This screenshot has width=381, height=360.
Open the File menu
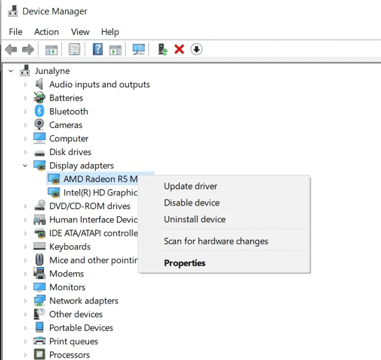coord(16,32)
